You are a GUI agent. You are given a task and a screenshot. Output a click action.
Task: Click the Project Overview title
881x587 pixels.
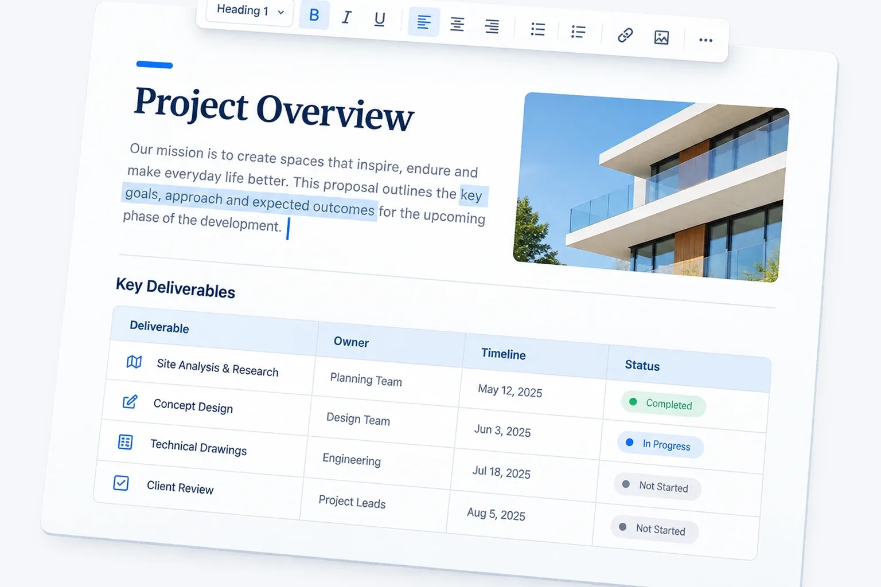coord(274,109)
